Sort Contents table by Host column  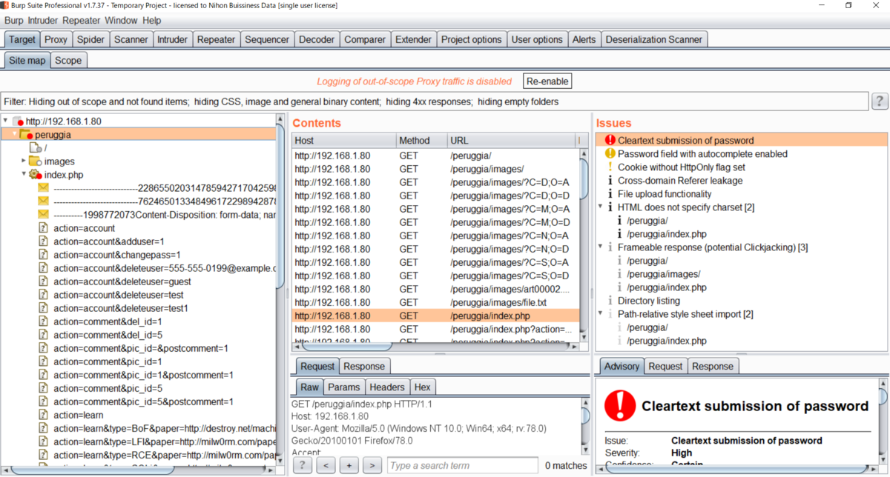(343, 140)
